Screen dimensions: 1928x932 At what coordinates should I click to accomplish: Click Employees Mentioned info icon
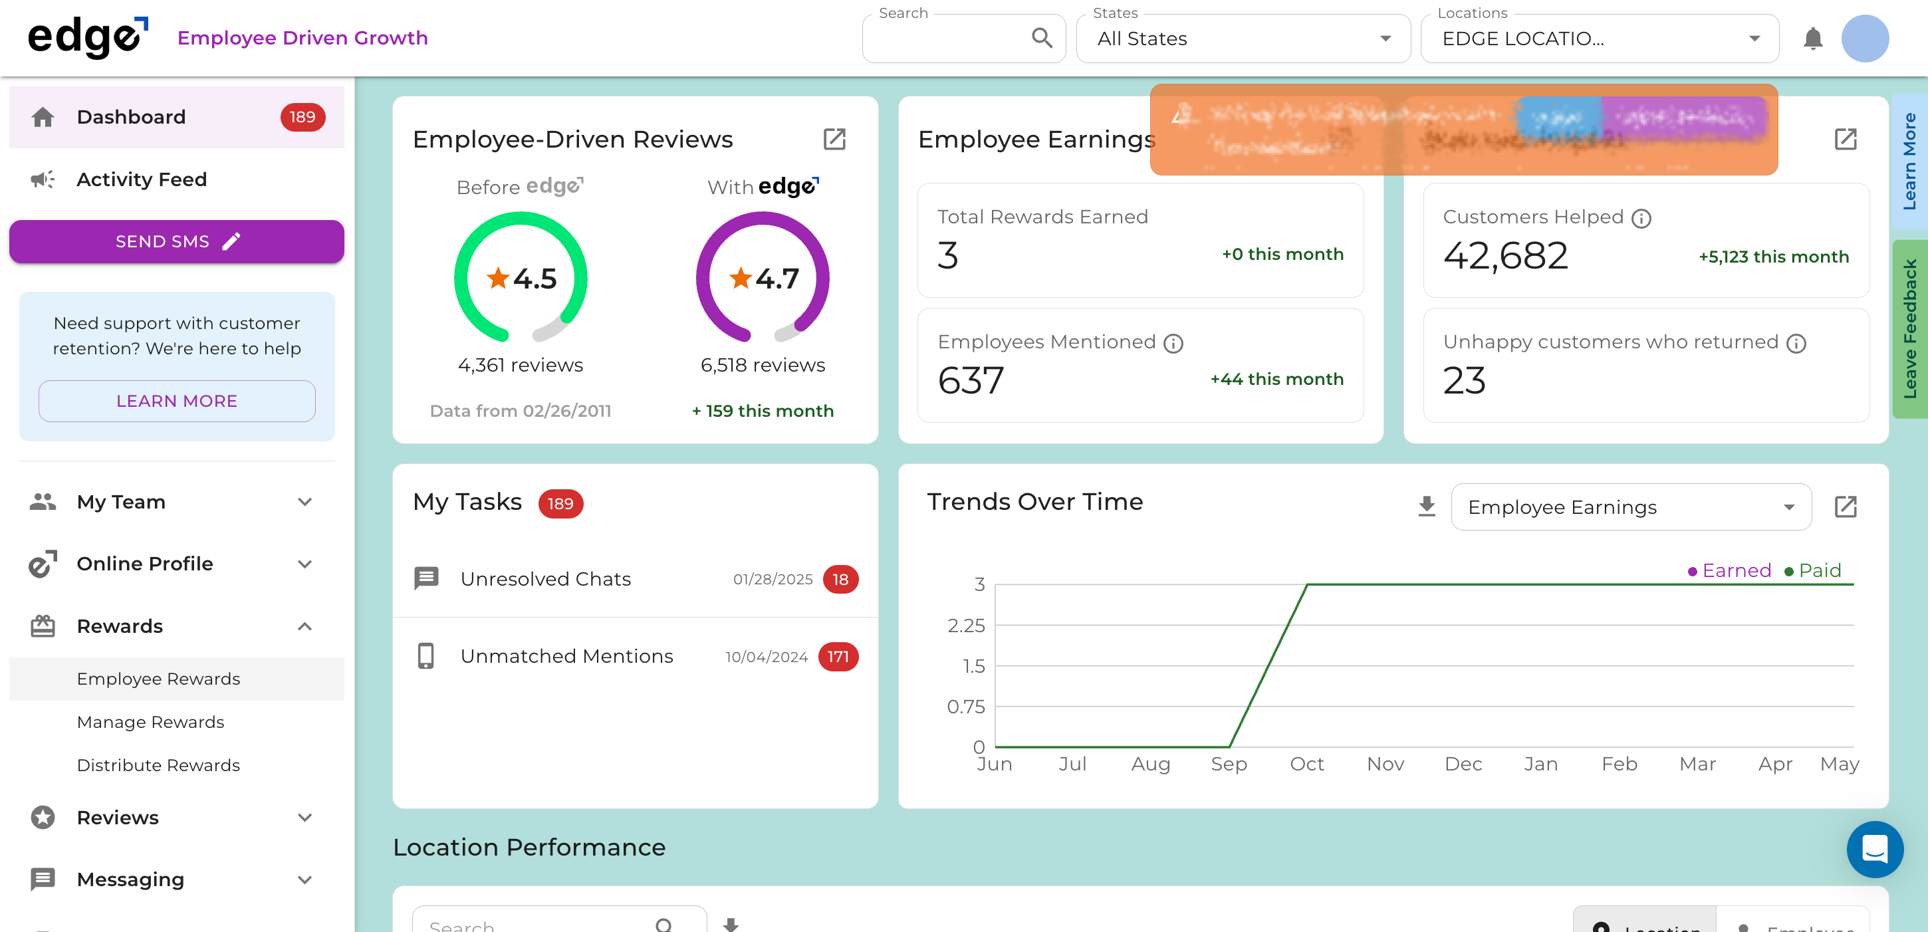[1173, 344]
